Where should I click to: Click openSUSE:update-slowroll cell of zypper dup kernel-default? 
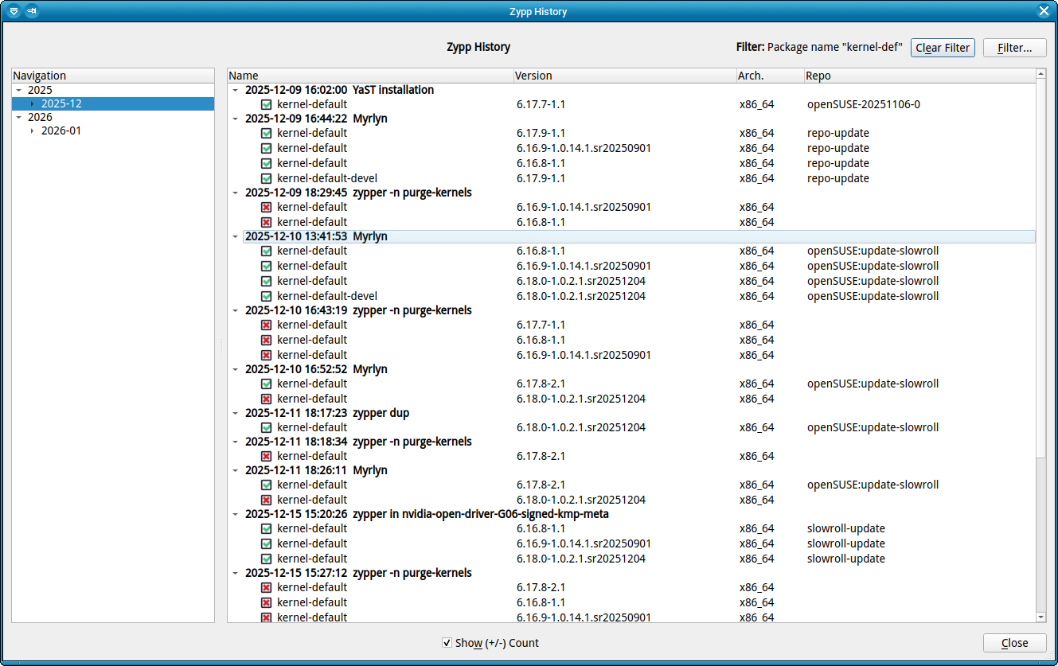tap(873, 427)
